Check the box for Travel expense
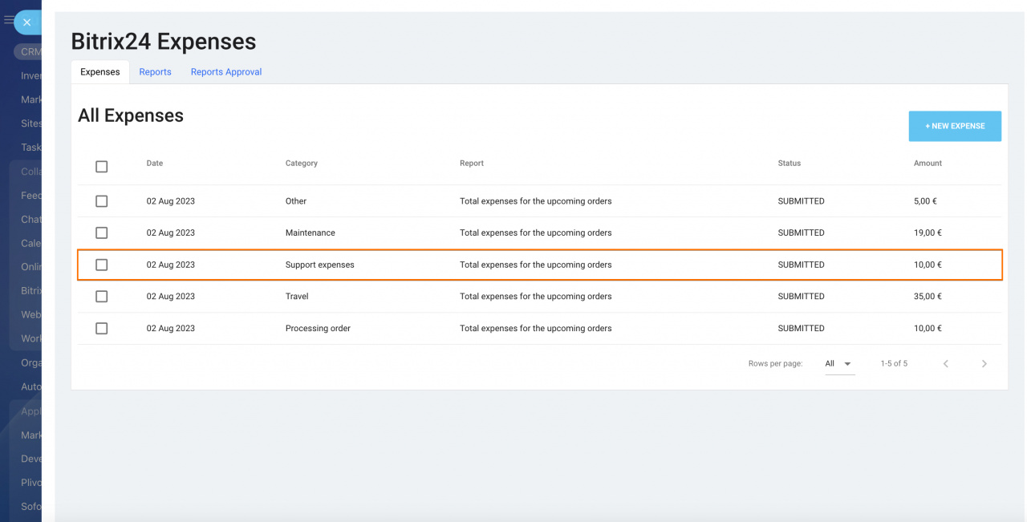 101,297
